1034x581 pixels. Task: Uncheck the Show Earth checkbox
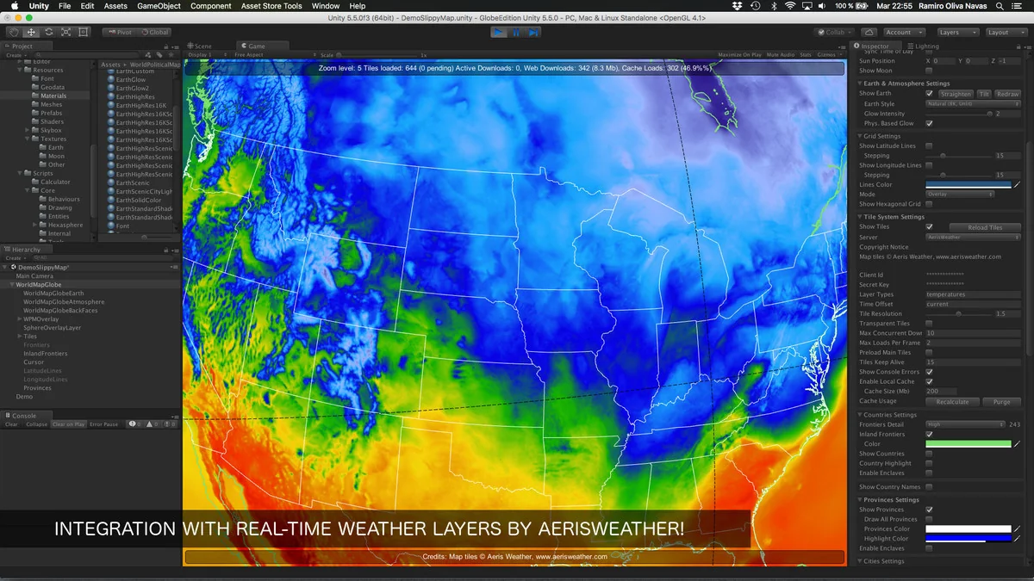click(929, 93)
